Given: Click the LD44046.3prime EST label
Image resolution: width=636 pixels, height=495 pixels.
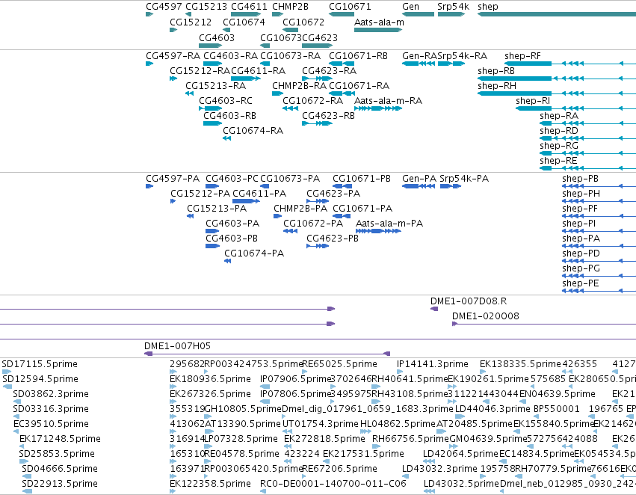Looking at the screenshot, I should 493,409.
